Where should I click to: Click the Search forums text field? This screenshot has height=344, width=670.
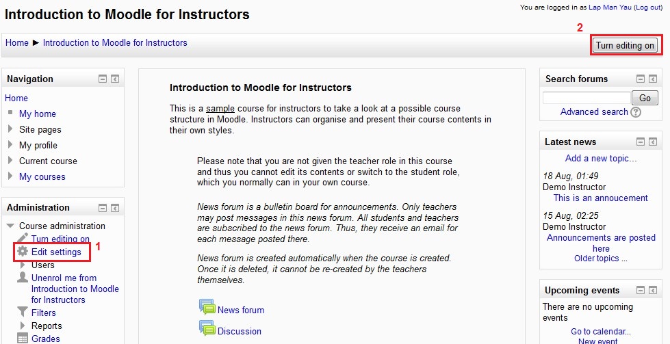click(x=587, y=98)
